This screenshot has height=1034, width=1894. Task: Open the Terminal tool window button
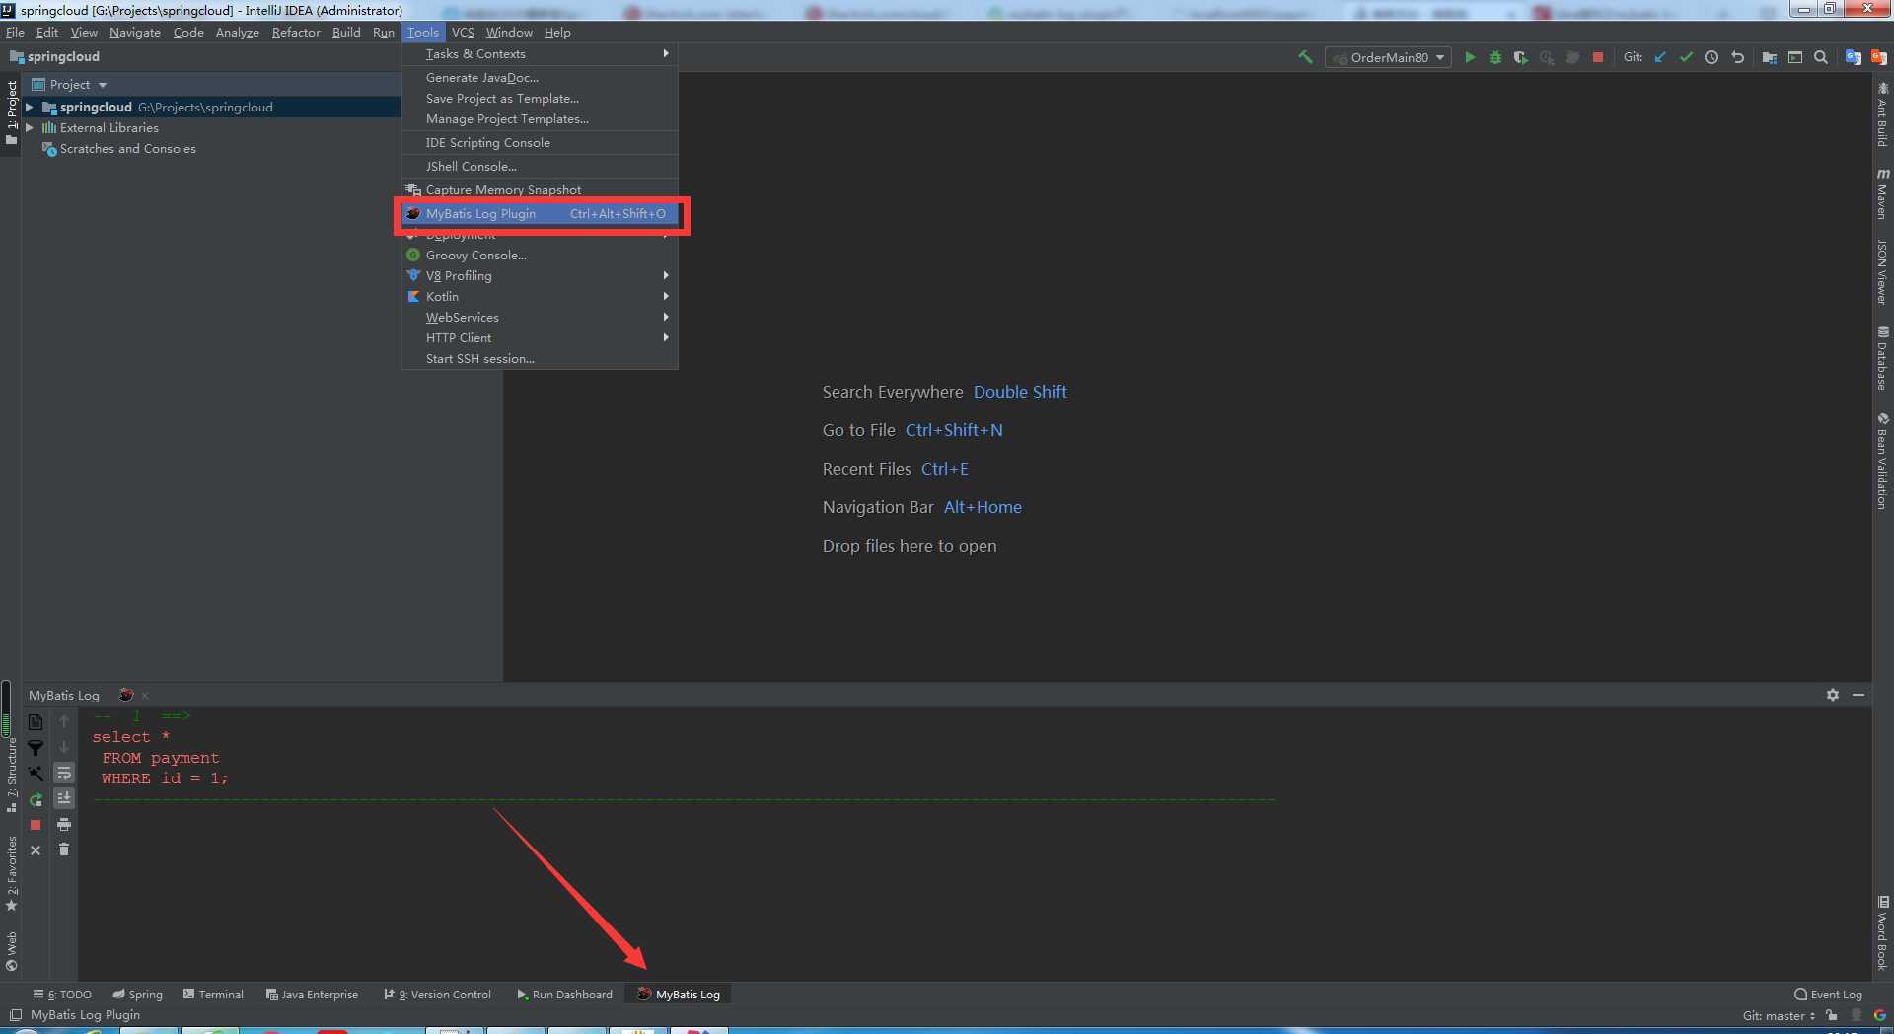pyautogui.click(x=213, y=995)
